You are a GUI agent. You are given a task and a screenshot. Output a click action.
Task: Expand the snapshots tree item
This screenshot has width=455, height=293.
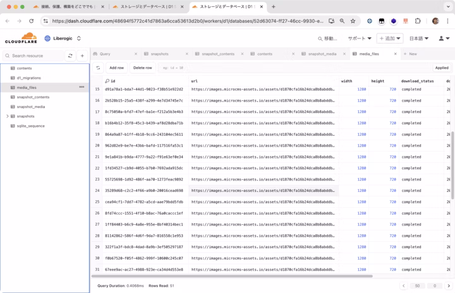8,116
